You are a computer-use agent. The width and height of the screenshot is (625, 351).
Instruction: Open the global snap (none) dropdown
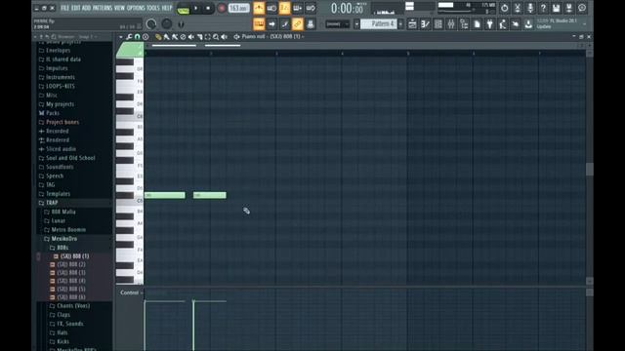337,23
